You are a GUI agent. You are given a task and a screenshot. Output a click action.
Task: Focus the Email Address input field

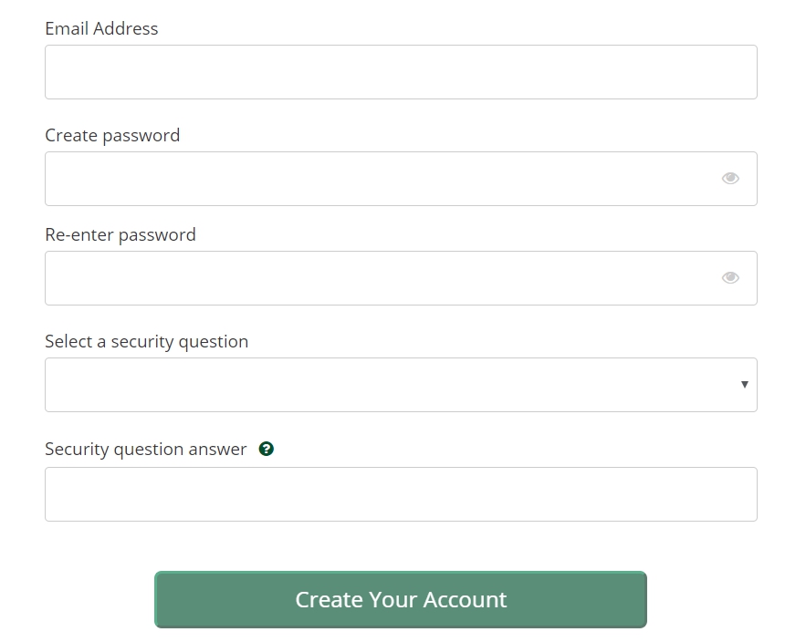click(x=400, y=72)
